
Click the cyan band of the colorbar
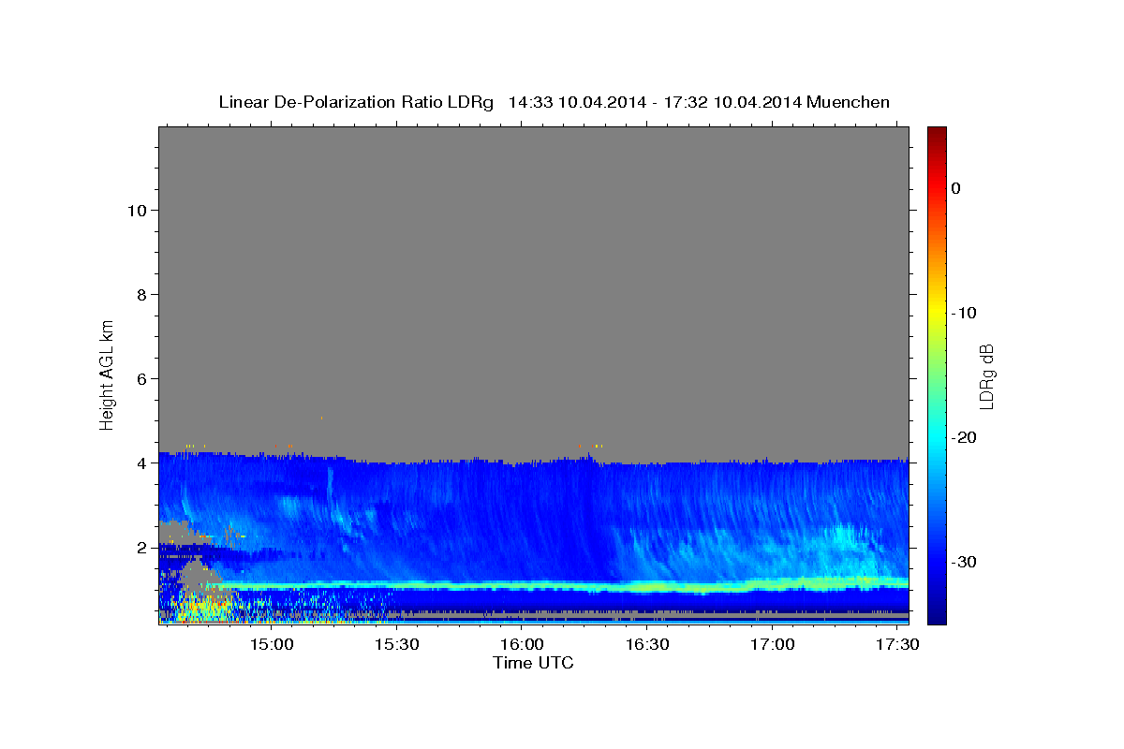coord(937,438)
